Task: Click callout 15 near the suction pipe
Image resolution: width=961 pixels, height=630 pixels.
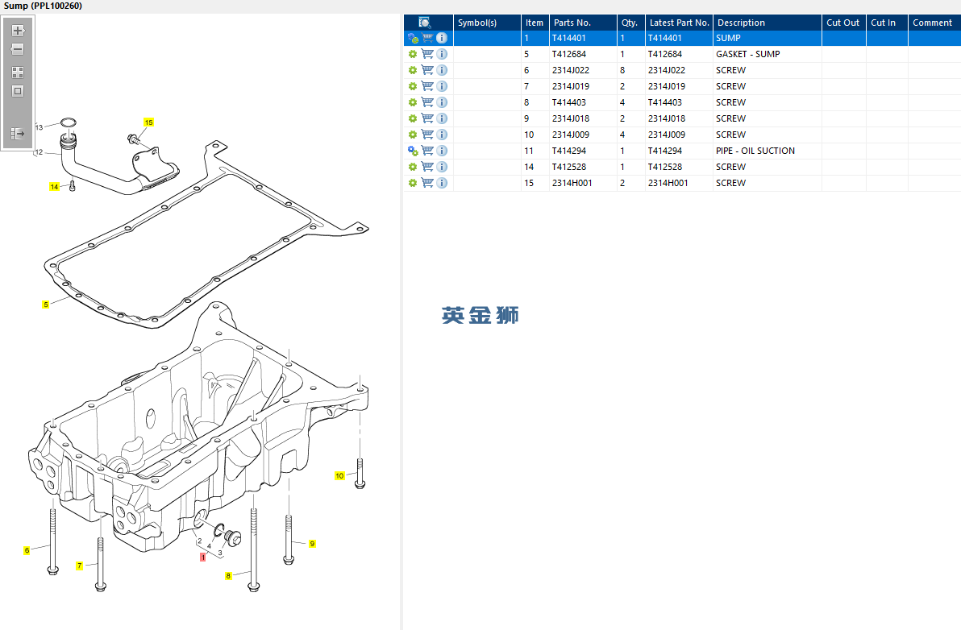Action: [x=148, y=122]
